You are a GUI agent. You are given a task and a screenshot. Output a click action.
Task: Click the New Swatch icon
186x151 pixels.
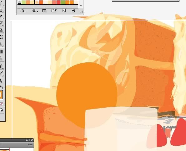(x=64, y=11)
